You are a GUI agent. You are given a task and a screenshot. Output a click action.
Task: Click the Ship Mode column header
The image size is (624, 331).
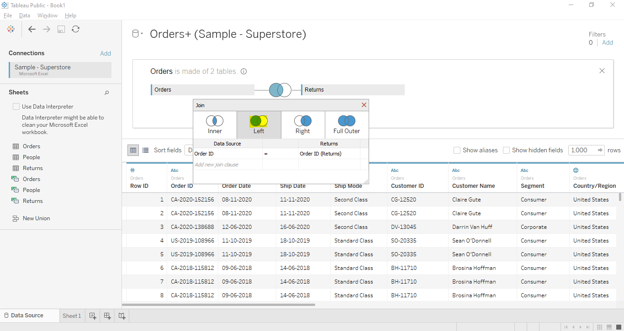tap(349, 186)
